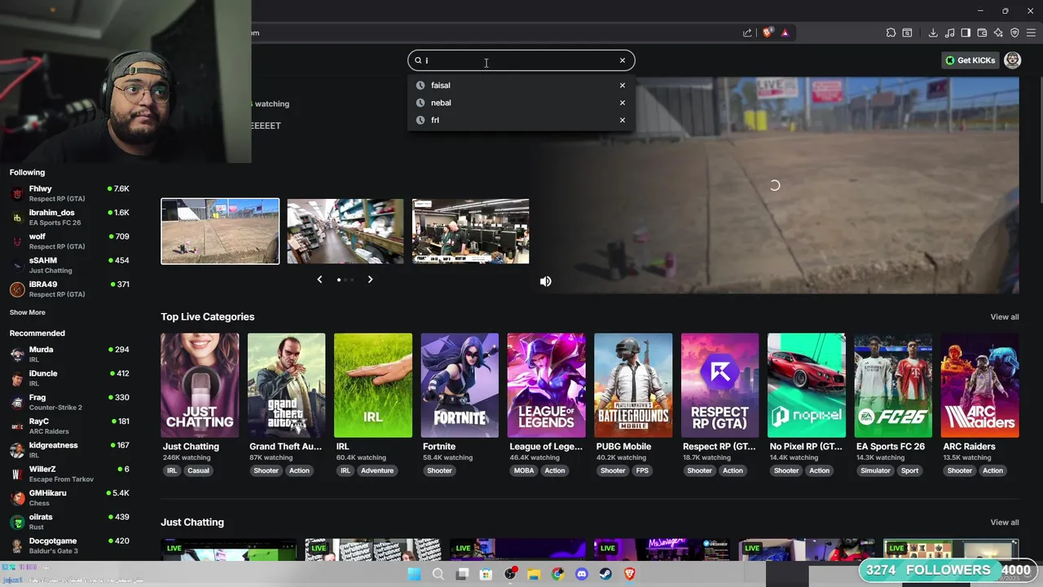Click the oilrats channel avatar
This screenshot has height=587, width=1043.
point(17,522)
